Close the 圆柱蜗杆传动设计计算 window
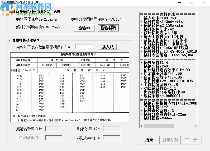This screenshot has height=151, width=210. coord(204,2)
